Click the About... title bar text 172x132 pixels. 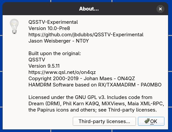click(89, 9)
